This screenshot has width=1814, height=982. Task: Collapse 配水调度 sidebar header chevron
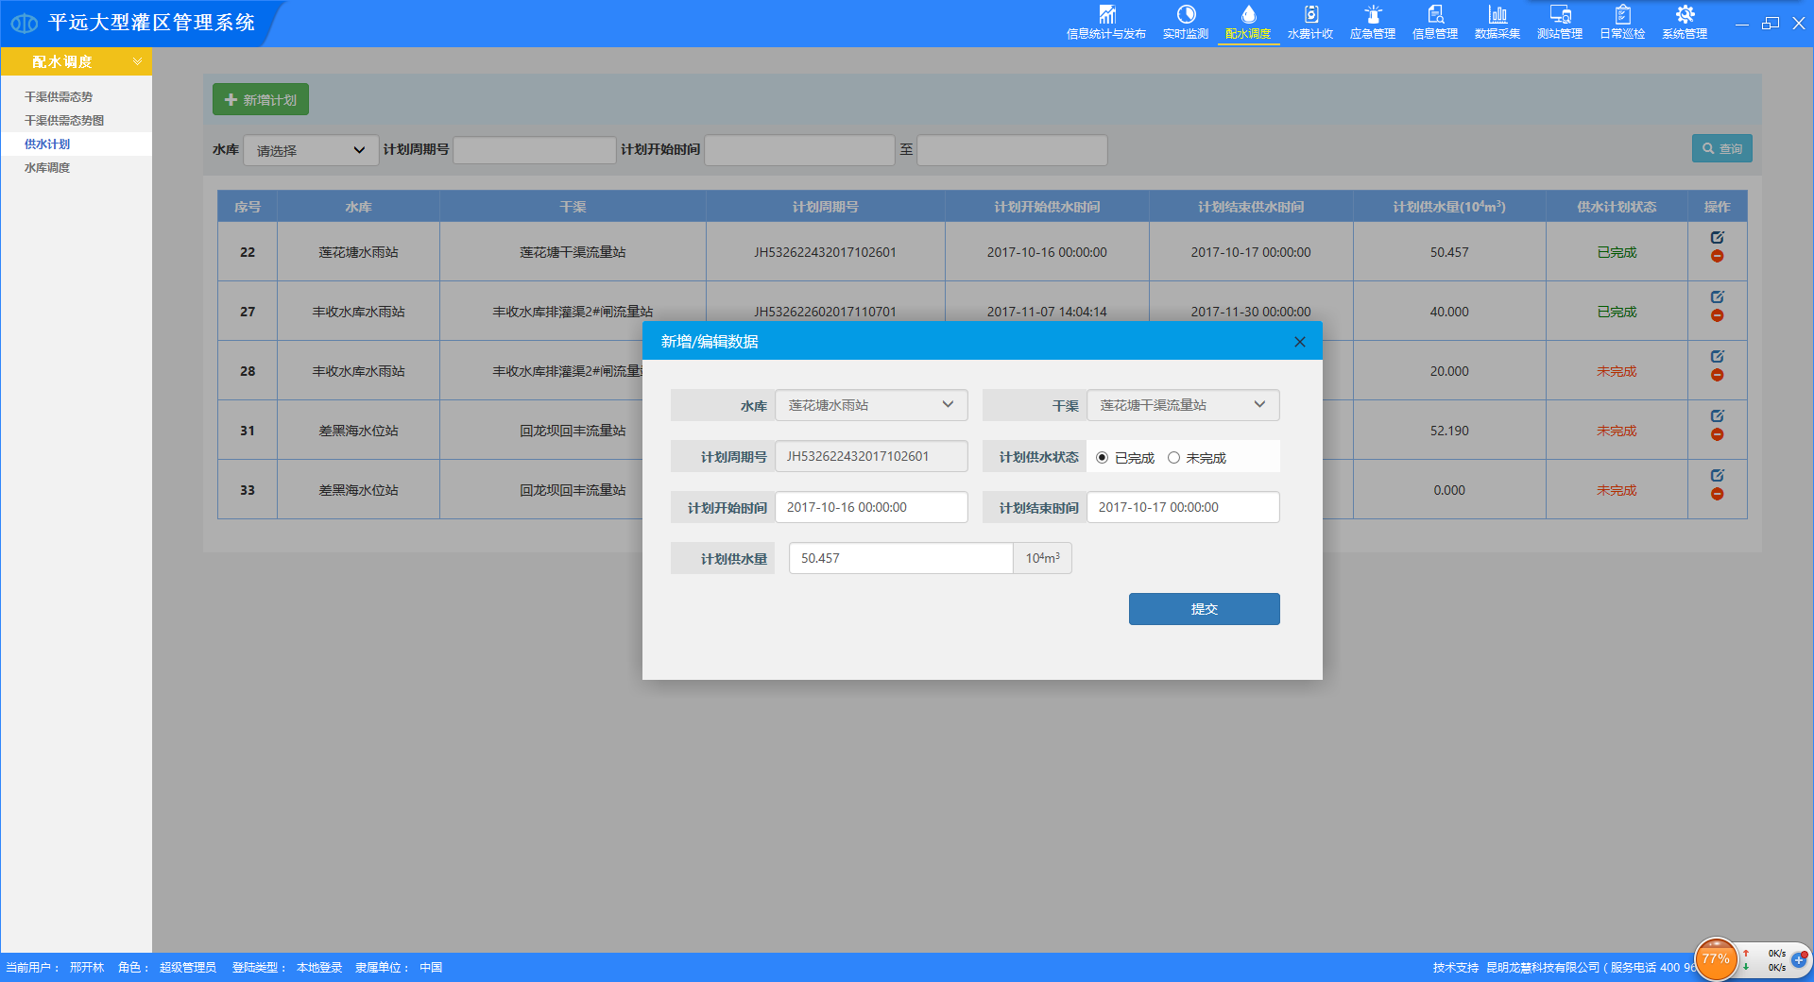coord(138,61)
